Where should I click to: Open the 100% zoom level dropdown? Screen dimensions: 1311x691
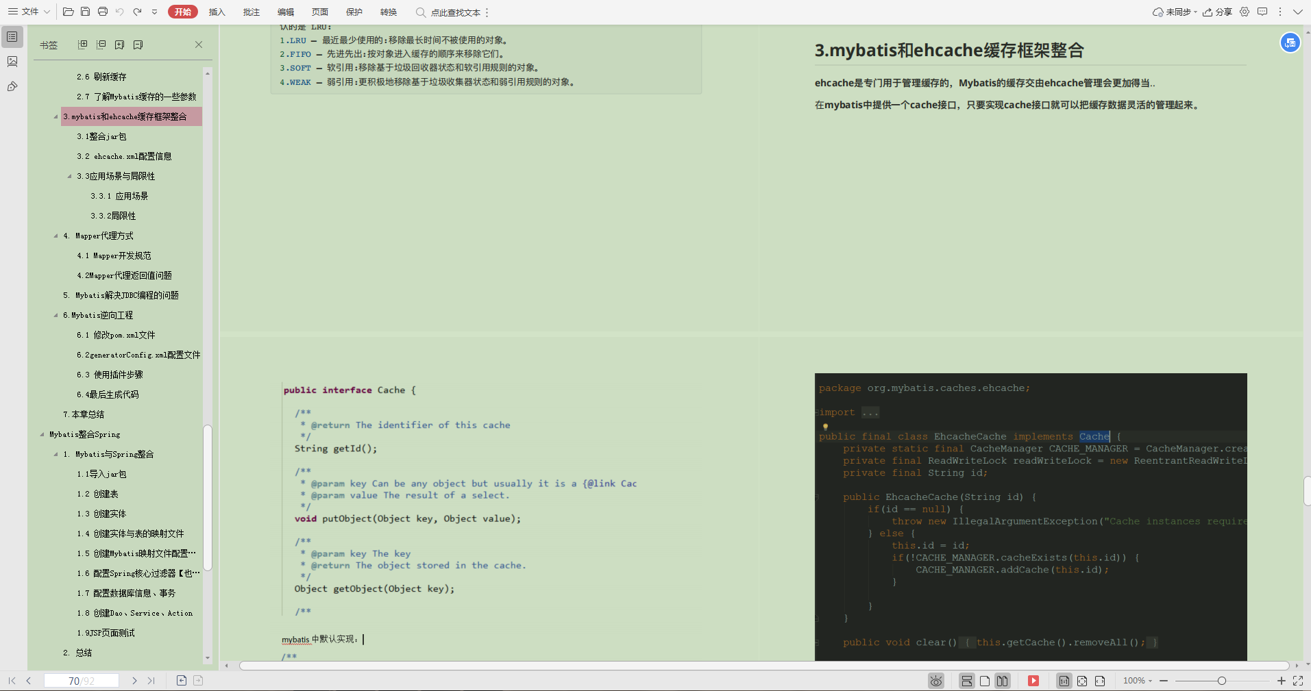[1138, 681]
